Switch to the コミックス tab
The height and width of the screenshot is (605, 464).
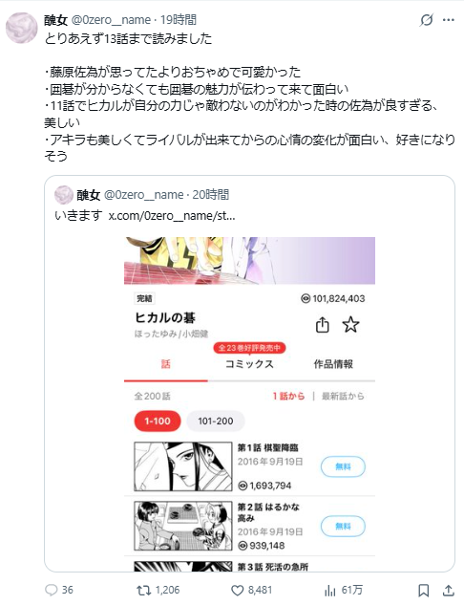pyautogui.click(x=249, y=364)
